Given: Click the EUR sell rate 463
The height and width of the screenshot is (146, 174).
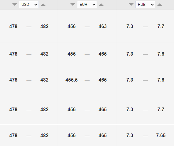Looking at the screenshot, I should click(102, 26).
